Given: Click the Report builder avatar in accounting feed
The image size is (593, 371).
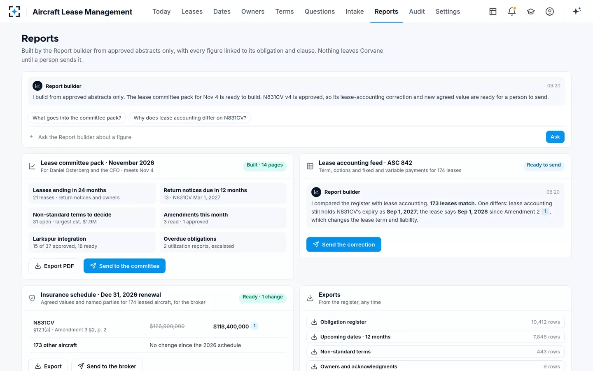Looking at the screenshot, I should (x=316, y=192).
